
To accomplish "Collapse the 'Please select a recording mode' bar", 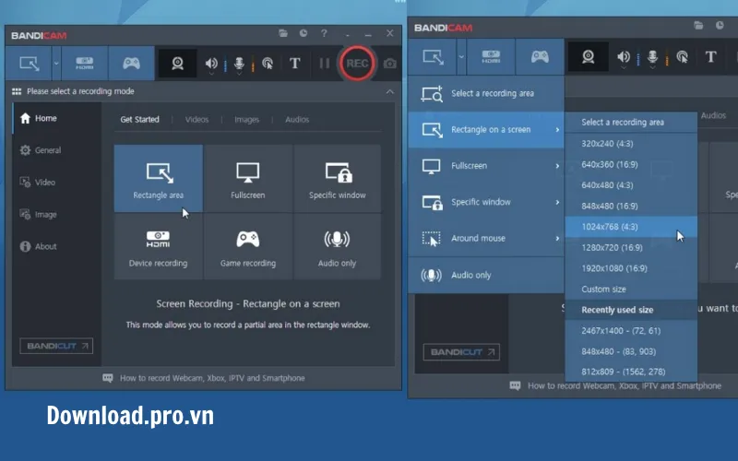I will pos(389,91).
